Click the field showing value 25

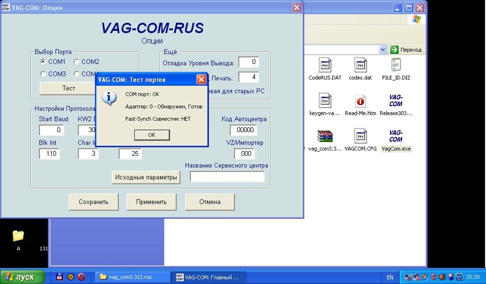pos(130,154)
